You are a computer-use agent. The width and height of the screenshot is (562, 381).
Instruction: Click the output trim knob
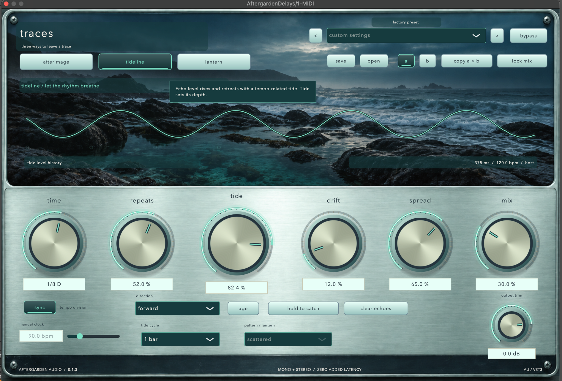coord(512,325)
